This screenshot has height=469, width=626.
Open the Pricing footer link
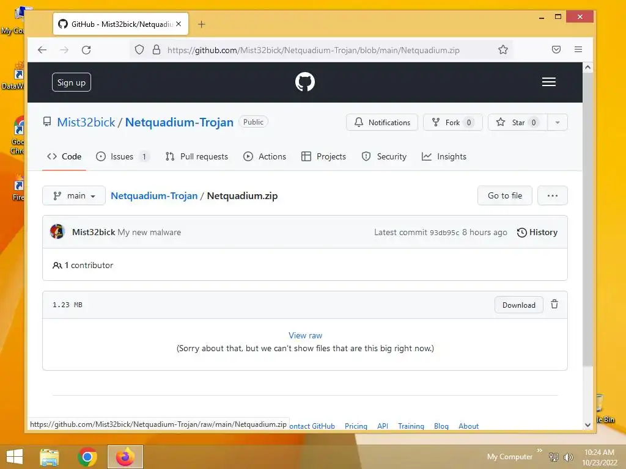356,426
